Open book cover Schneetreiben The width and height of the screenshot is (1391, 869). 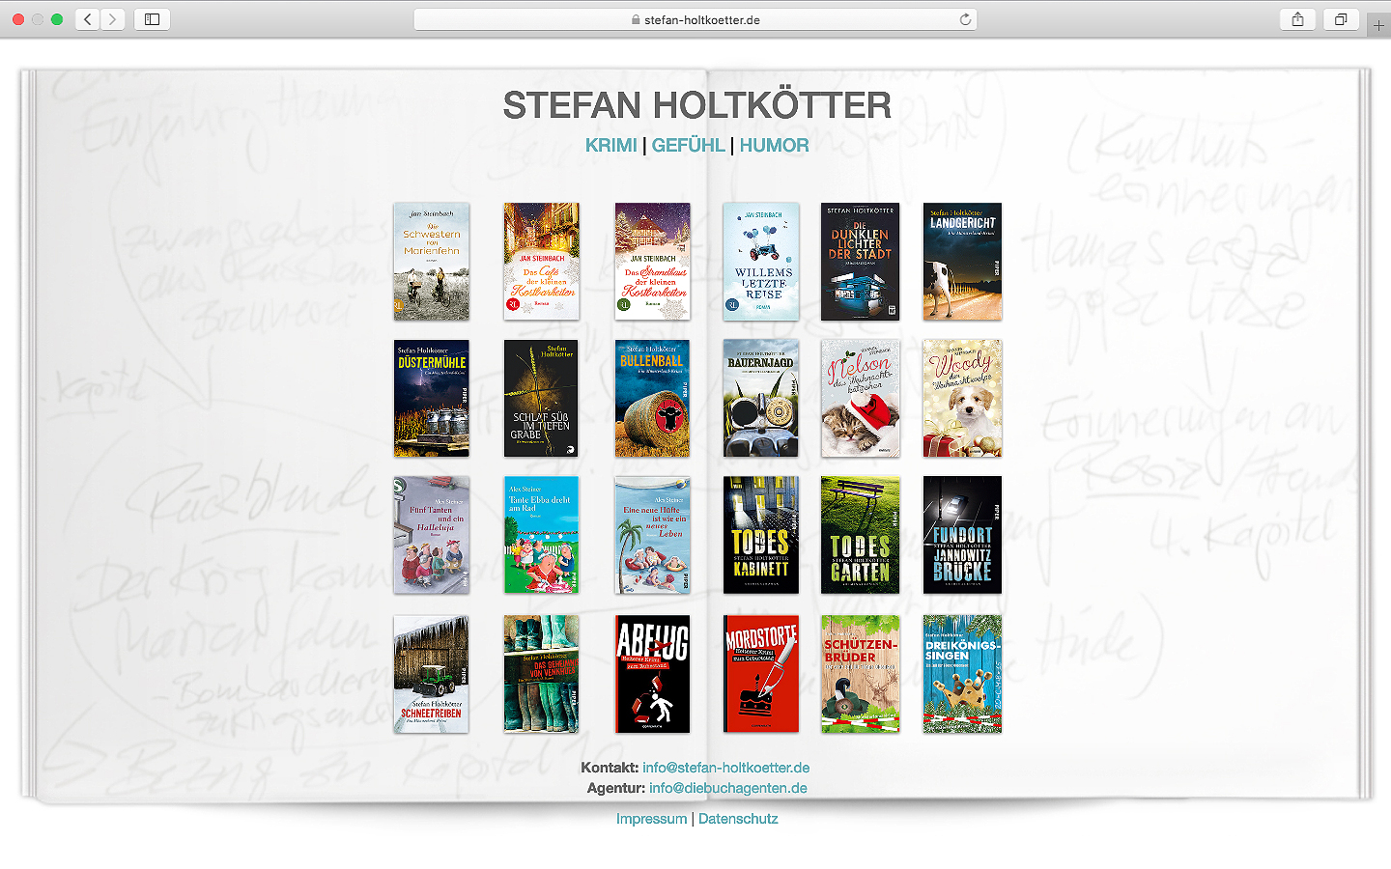pyautogui.click(x=432, y=674)
